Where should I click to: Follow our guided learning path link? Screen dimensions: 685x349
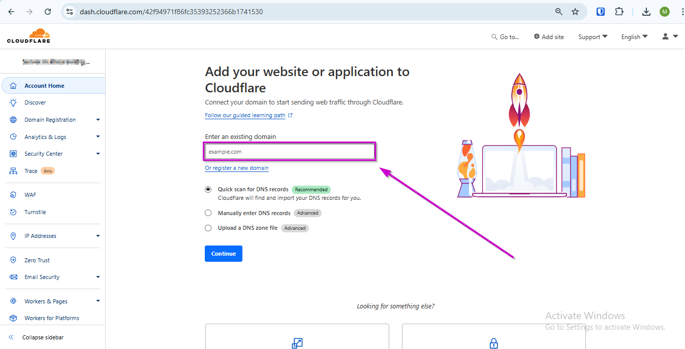tap(248, 116)
